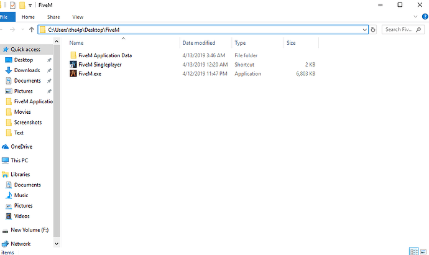429x255 pixels.
Task: Open the Music library
Action: (21, 195)
